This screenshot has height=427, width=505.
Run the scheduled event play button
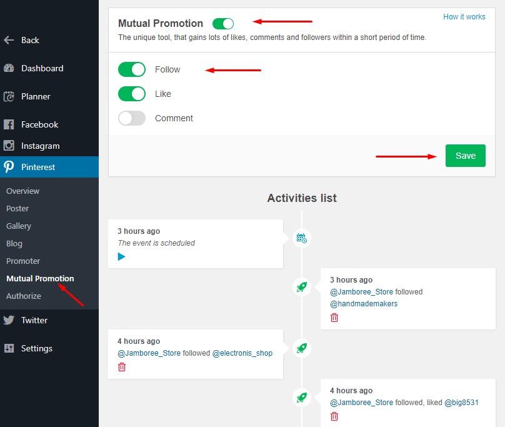[121, 256]
